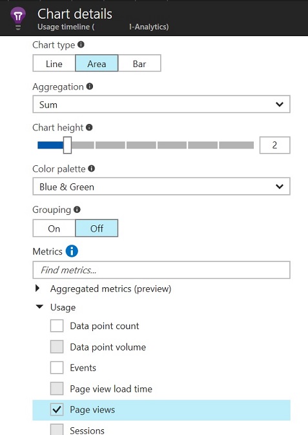Screen dimensions: 308x435
Task: Click the info icon next to Aggregation
Action: point(90,86)
